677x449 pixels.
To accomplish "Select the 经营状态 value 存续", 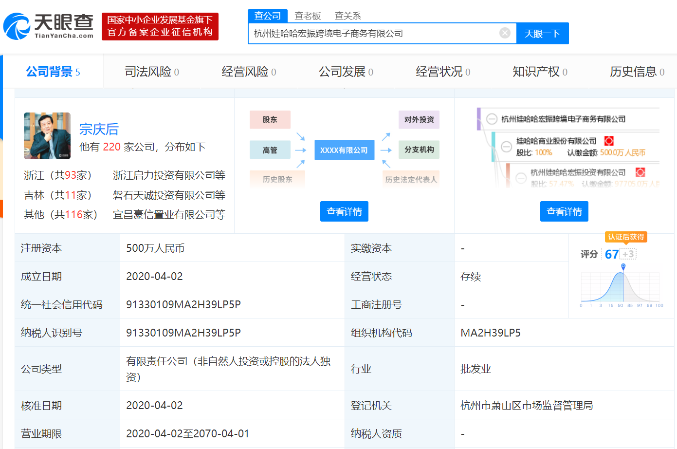I will point(471,277).
